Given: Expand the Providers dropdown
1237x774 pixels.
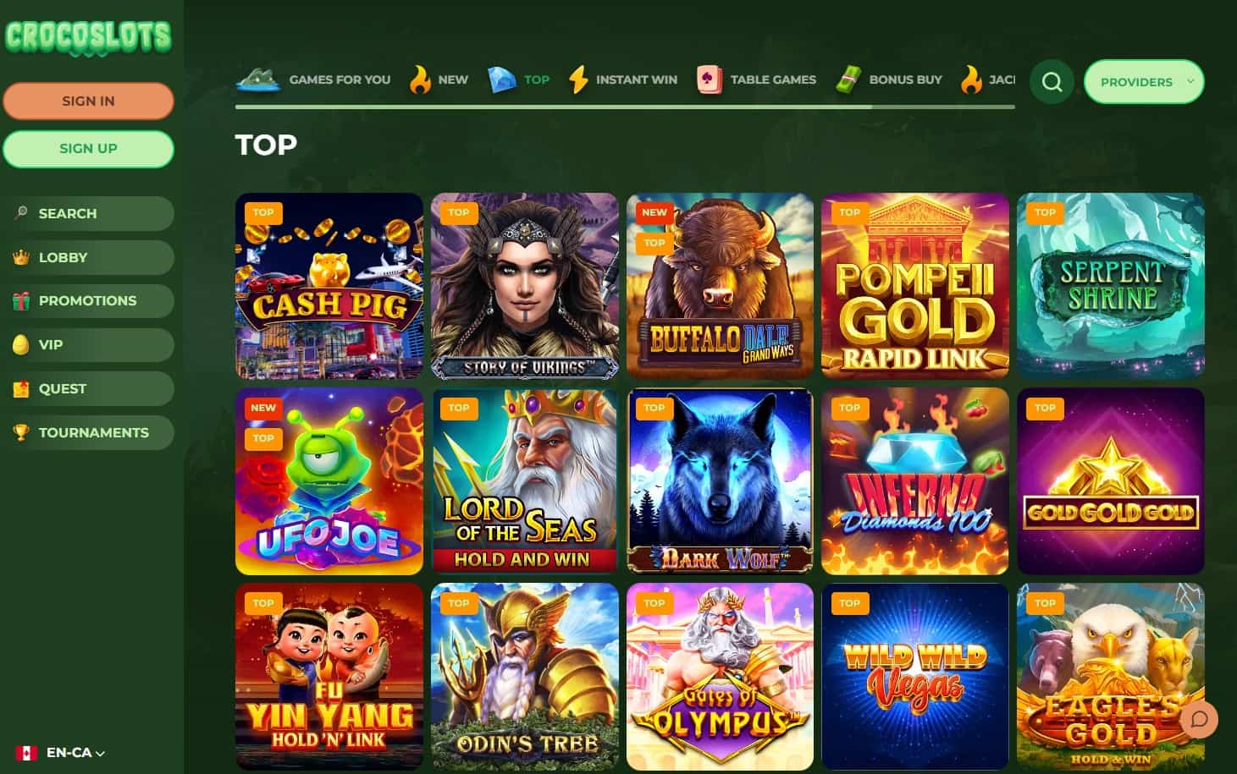Looking at the screenshot, I should pyautogui.click(x=1144, y=82).
